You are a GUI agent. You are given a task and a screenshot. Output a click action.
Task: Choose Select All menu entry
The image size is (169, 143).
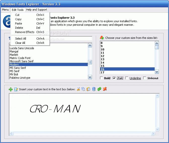(30, 39)
